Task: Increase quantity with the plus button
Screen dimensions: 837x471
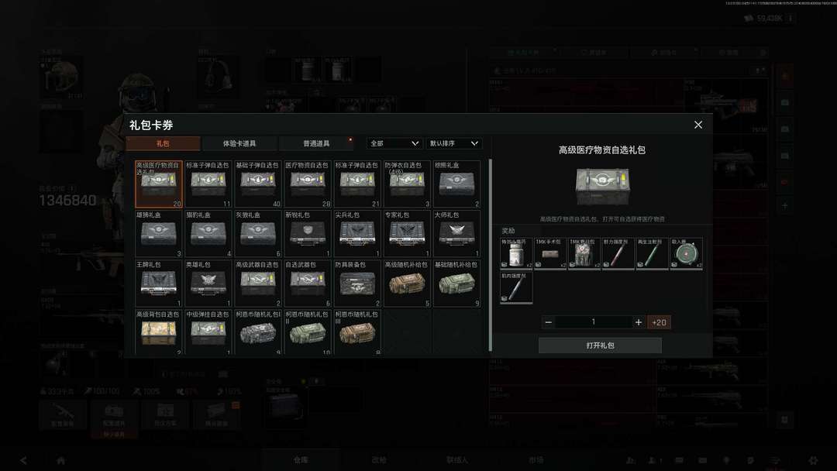Action: point(639,322)
